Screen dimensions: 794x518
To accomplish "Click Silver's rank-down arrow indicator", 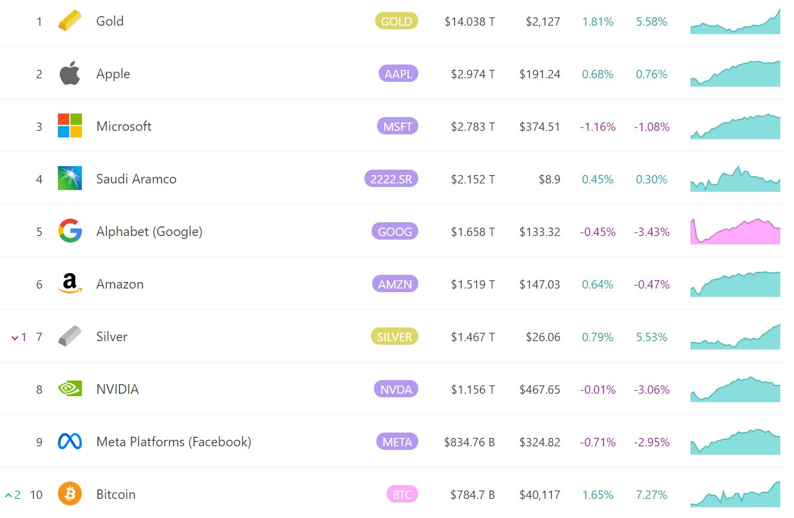I will pos(15,338).
